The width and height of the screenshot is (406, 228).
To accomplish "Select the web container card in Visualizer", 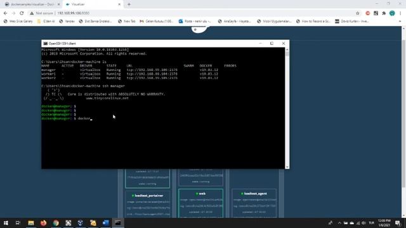I will coord(200,203).
